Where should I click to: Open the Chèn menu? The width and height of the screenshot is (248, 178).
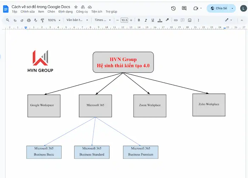(x=51, y=12)
